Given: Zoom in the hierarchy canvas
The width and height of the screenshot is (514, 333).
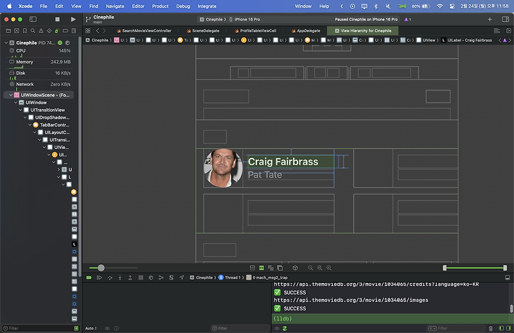Looking at the screenshot, I should click(329, 268).
